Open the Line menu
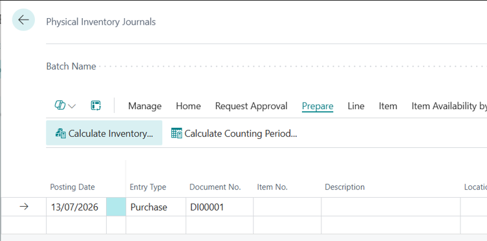 point(356,106)
